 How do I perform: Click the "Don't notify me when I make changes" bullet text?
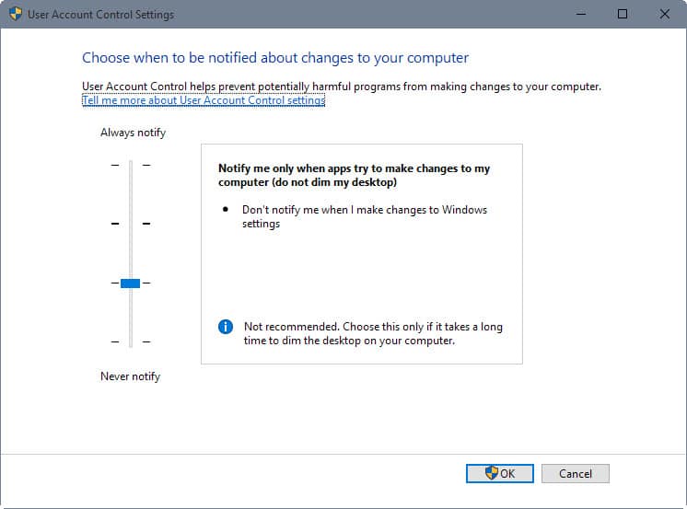pyautogui.click(x=364, y=216)
